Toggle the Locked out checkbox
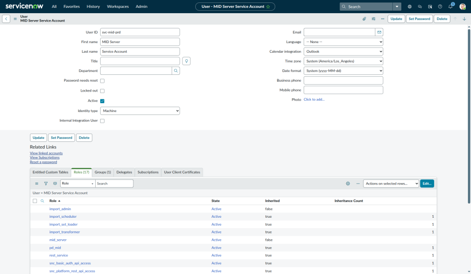This screenshot has width=471, height=274. 102,91
